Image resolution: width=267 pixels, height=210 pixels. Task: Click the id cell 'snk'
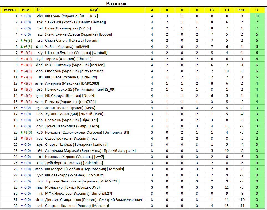tap(40, 206)
